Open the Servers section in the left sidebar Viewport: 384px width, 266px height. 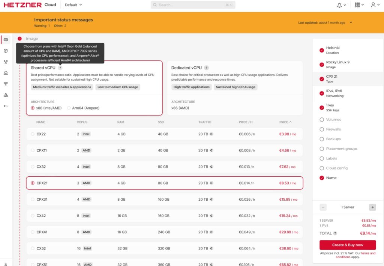(6, 40)
